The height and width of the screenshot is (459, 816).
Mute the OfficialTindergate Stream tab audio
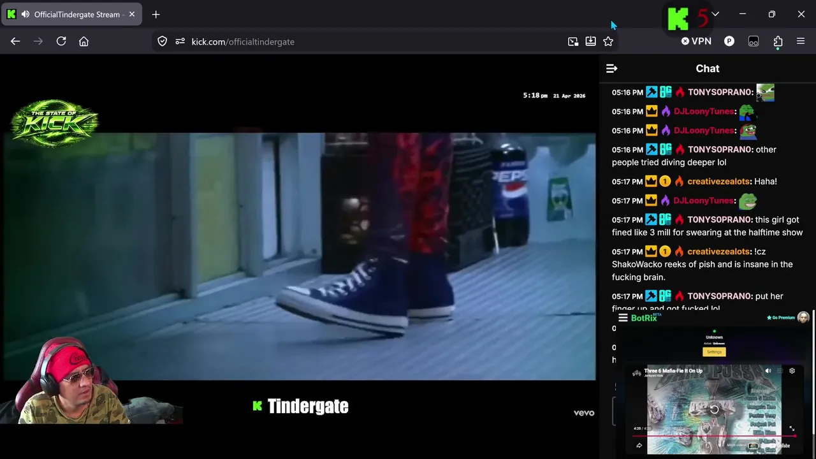[25, 14]
